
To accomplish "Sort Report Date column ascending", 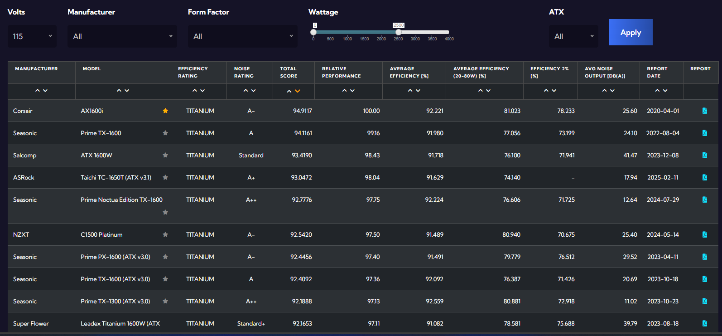I will pyautogui.click(x=658, y=91).
